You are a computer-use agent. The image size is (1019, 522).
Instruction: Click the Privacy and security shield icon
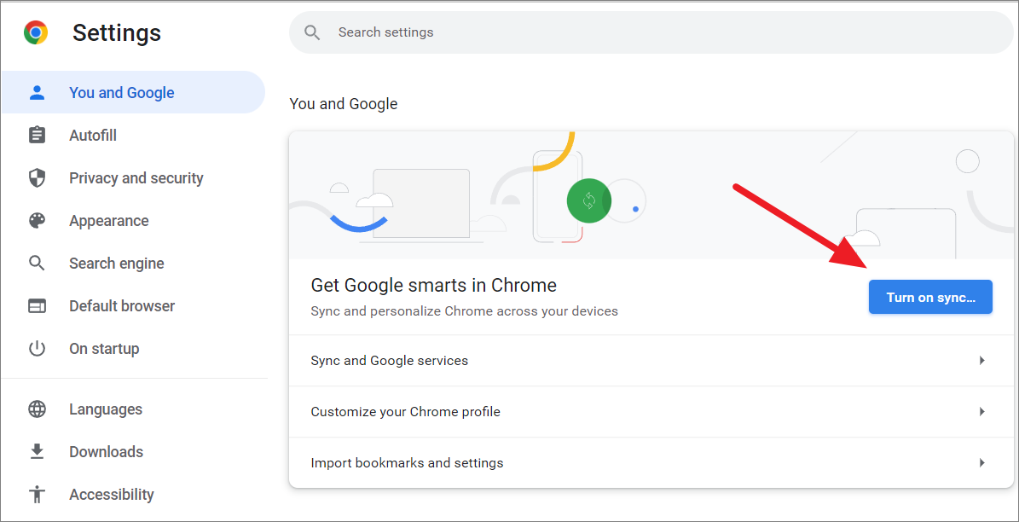click(x=37, y=178)
